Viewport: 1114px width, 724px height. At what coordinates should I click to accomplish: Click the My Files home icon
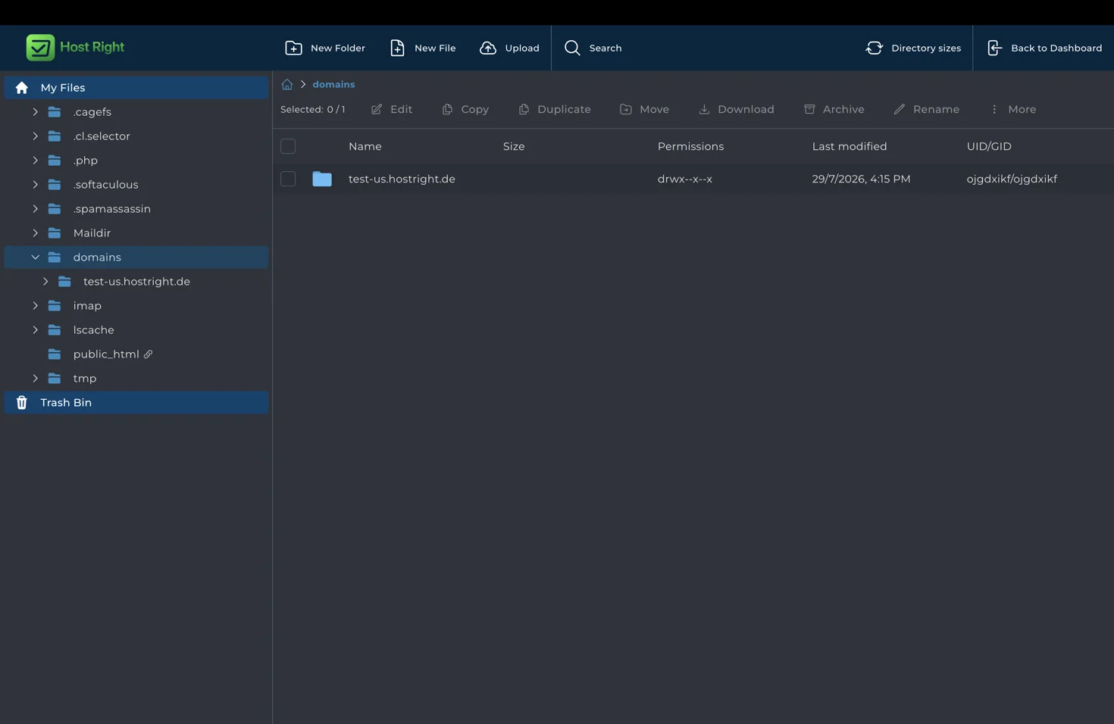click(x=22, y=88)
